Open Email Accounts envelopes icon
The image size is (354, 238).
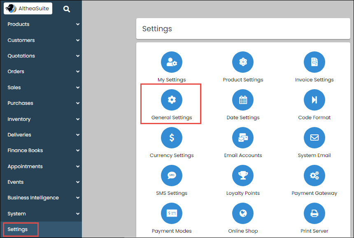tap(243, 138)
